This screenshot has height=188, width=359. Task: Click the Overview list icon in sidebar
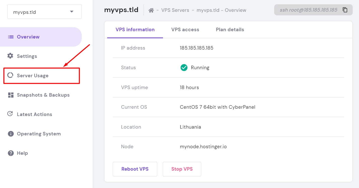coord(11,37)
